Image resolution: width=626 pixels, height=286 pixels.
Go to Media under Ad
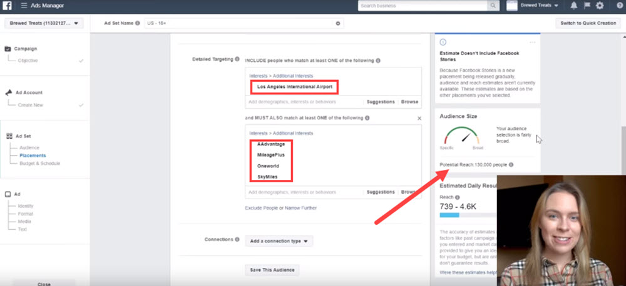click(x=24, y=222)
